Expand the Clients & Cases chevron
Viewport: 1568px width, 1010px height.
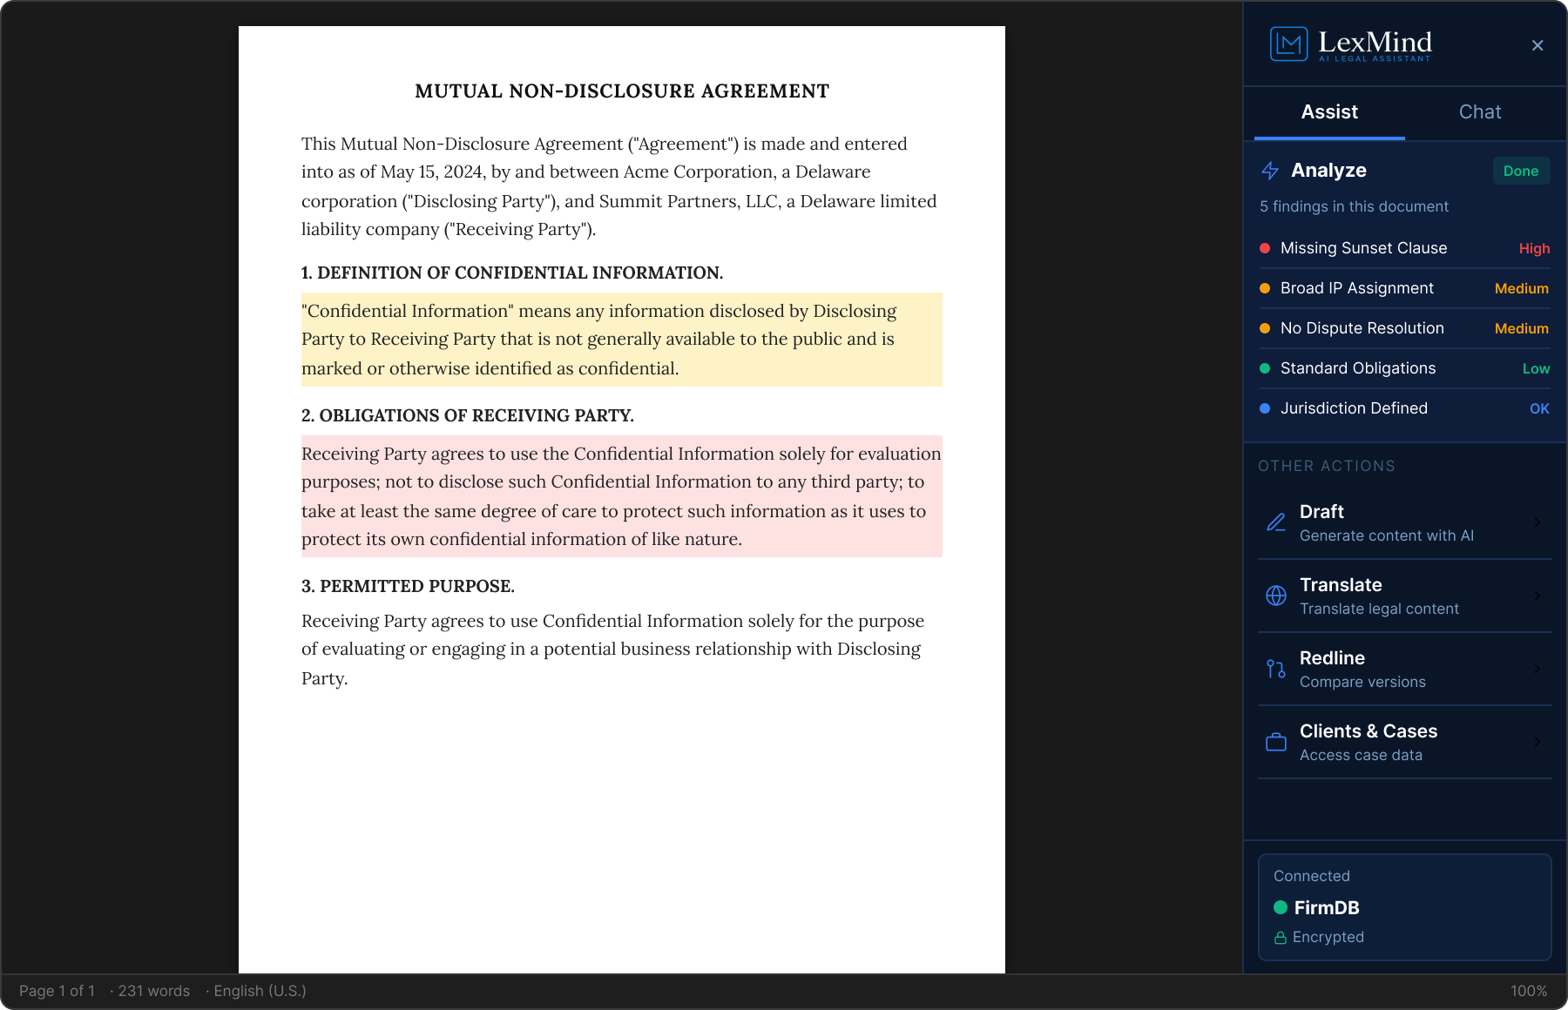click(1538, 742)
